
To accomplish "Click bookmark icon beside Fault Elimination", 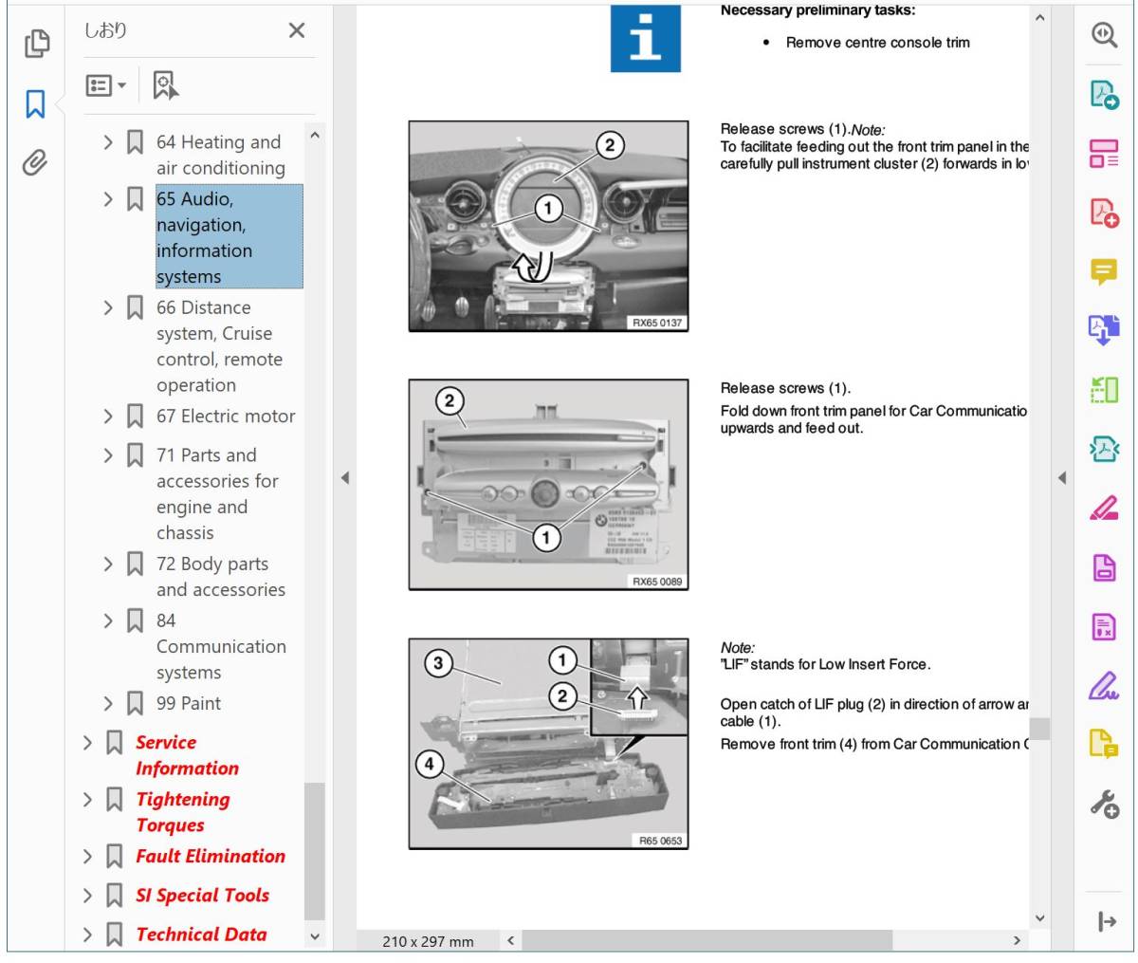I will click(115, 857).
